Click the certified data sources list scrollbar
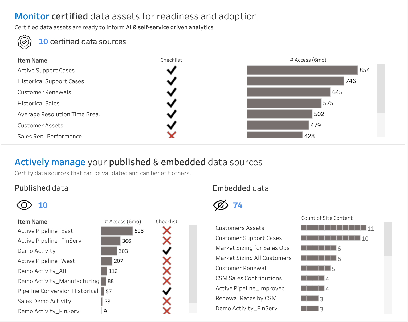The image size is (408, 322). (381, 88)
